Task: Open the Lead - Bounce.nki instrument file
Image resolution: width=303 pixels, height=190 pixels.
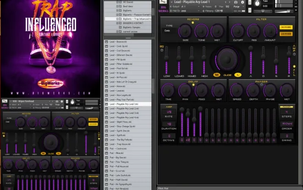Action: tap(128, 42)
